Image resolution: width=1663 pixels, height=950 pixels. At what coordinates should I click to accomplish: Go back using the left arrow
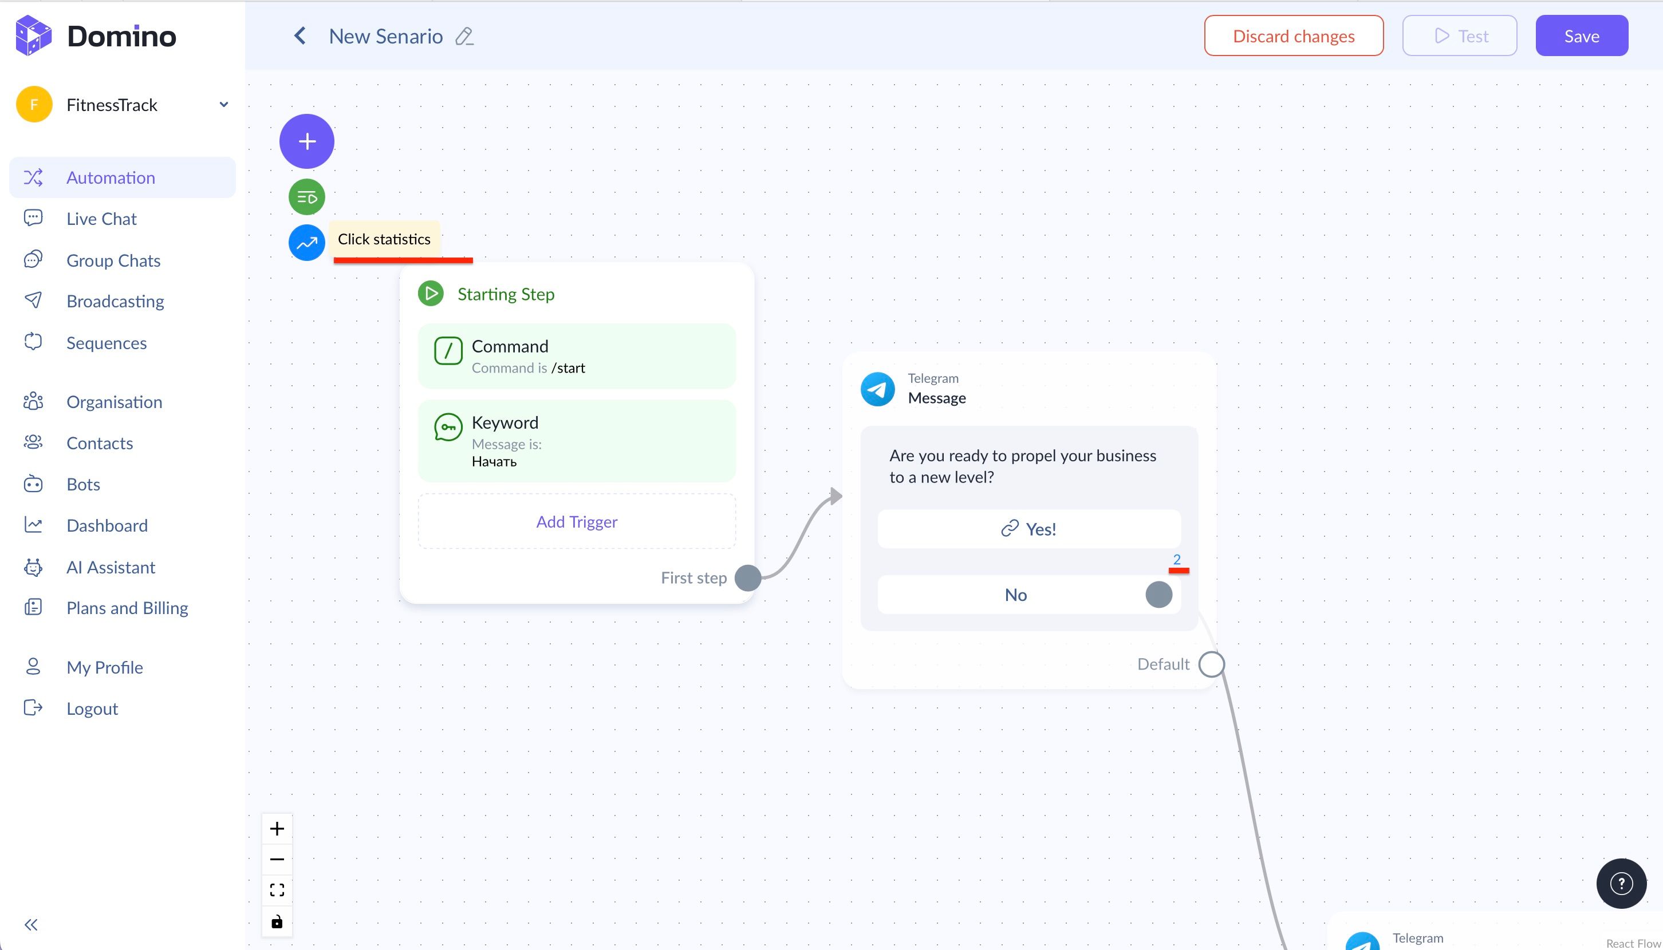click(300, 36)
